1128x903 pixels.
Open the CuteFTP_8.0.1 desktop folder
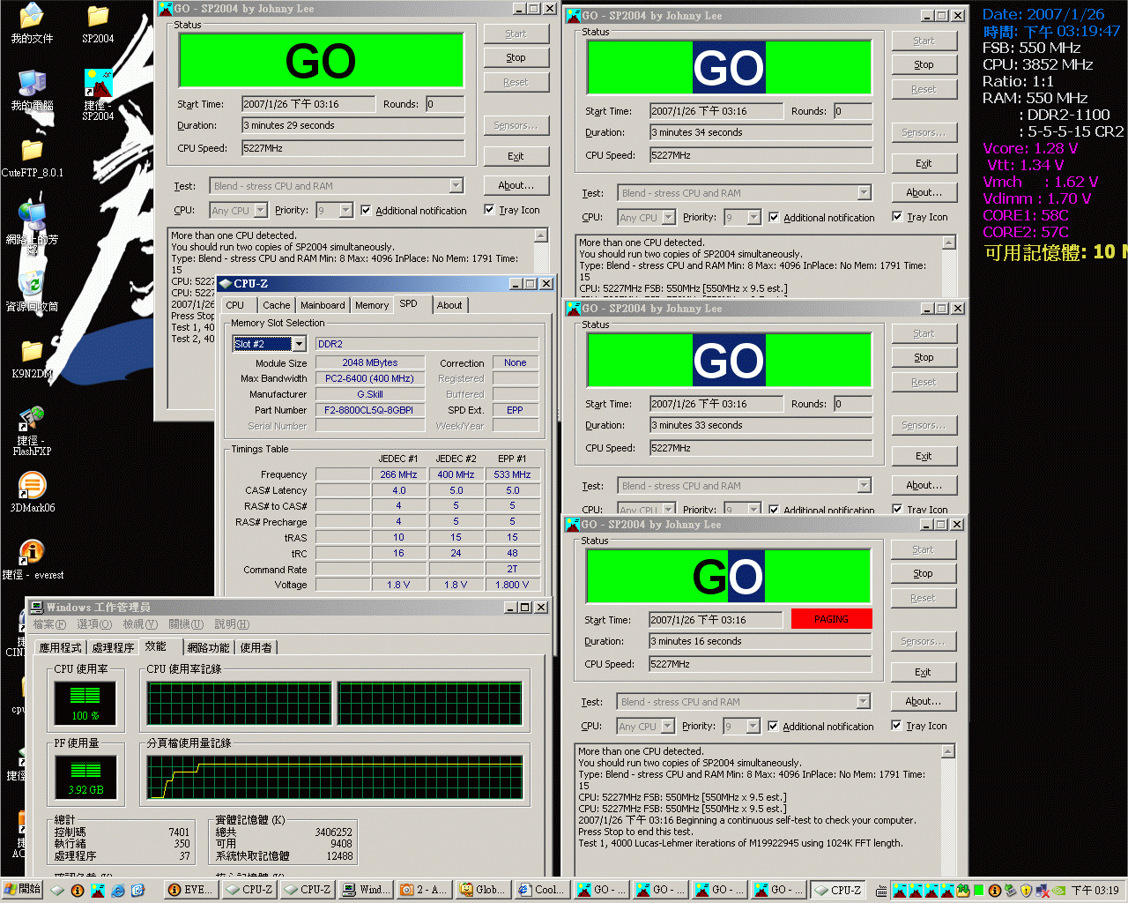[x=32, y=157]
